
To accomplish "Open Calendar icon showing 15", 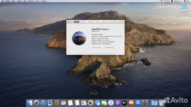I will click(63, 103).
